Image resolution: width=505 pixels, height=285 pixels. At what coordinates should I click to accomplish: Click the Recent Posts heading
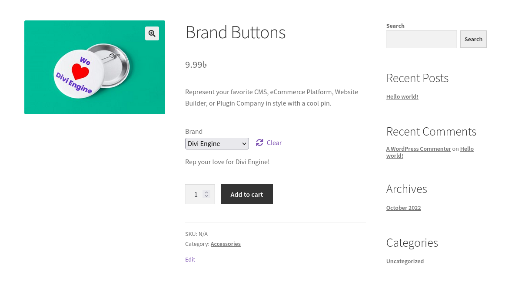(x=417, y=78)
